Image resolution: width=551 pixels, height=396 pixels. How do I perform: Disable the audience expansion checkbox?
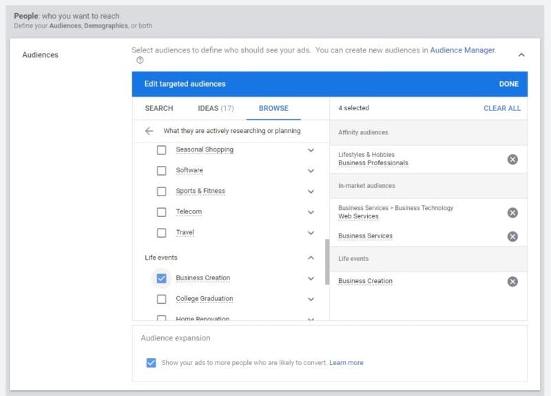151,363
